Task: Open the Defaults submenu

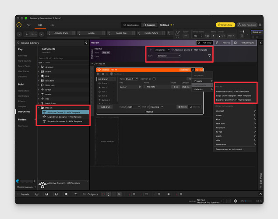Action: click(x=202, y=89)
